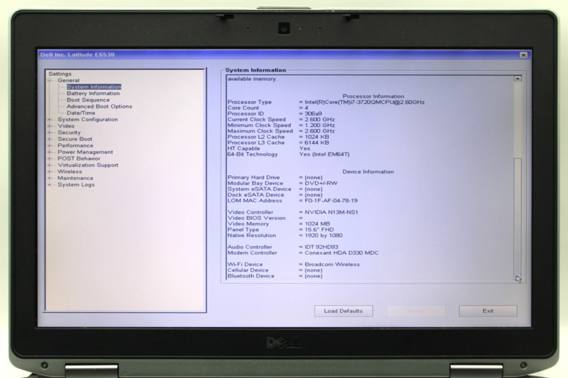
Task: Expand the Security node
Action: (x=50, y=132)
